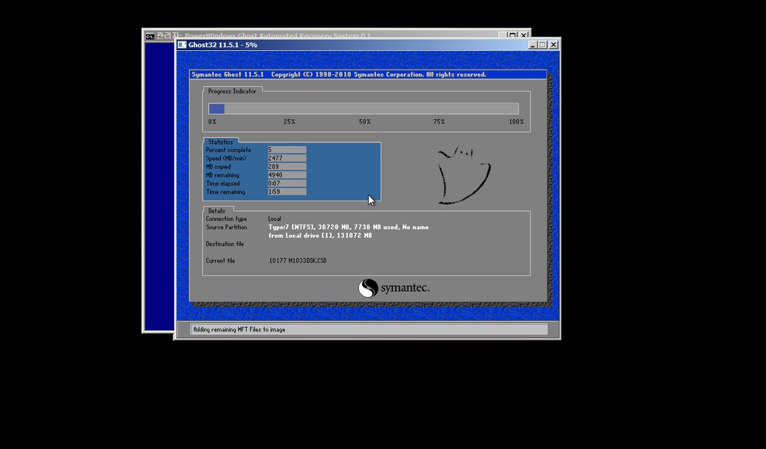
Task: Click the filled part of the progress bar
Action: point(216,109)
